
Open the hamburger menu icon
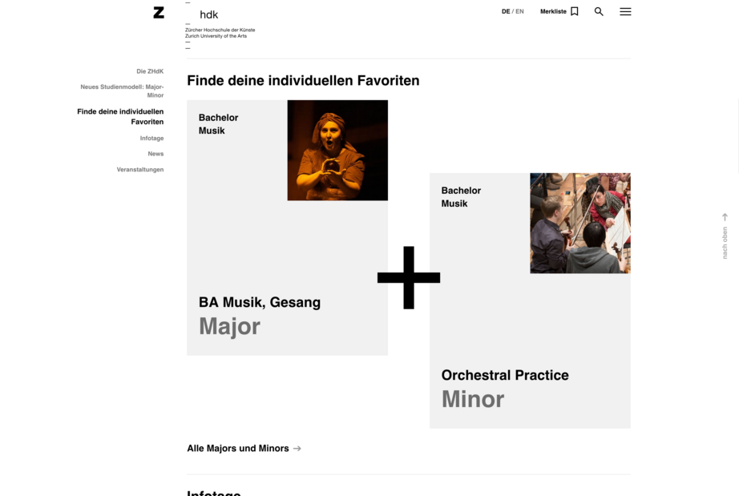pyautogui.click(x=625, y=11)
